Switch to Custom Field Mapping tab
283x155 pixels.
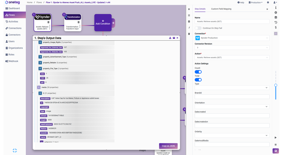pos(221,9)
